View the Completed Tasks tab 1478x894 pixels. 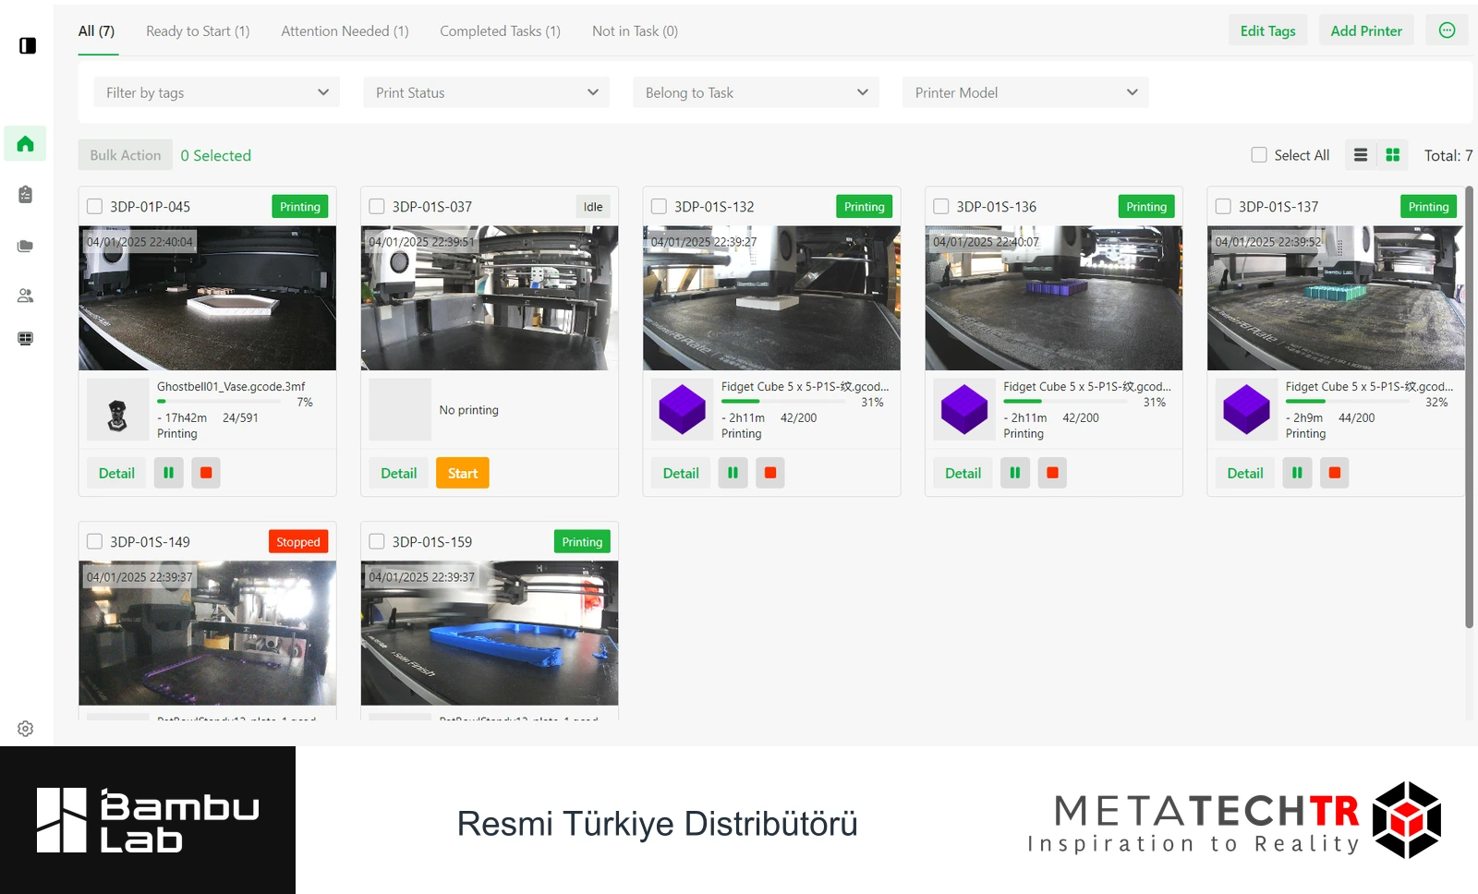(500, 31)
